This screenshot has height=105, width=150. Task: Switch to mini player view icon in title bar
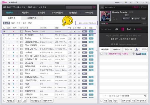[x=130, y=2]
